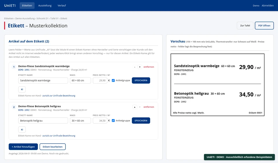Image resolution: width=278 pixels, height=163 pixels.
Task: Click disabled up arrow of Sandsteinoptik article
Action: [x=135, y=67]
